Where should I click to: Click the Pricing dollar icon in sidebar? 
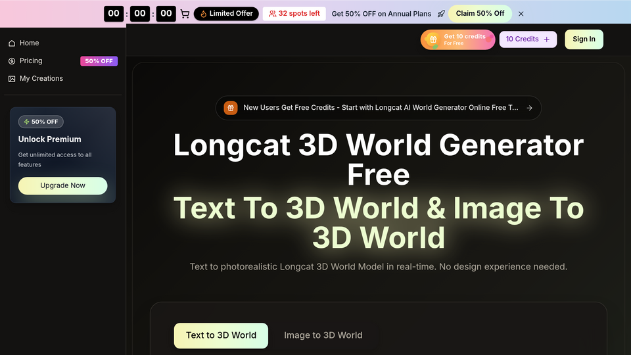click(x=12, y=60)
